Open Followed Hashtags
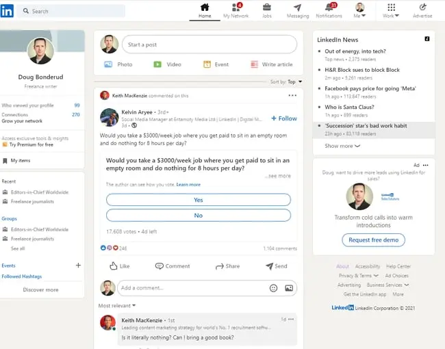Image resolution: width=445 pixels, height=349 pixels. 22,276
